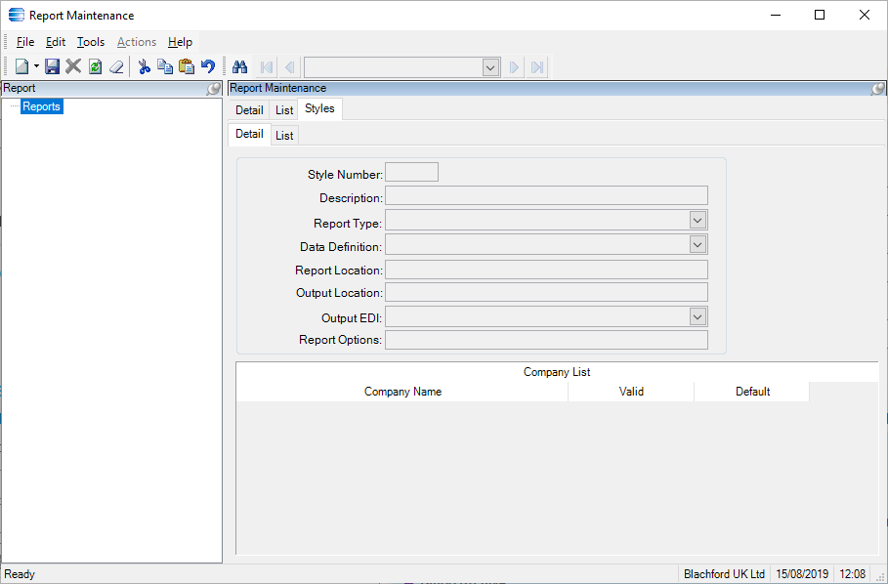The height and width of the screenshot is (584, 888).
Task: Maximize the Report Maintenance window
Action: pyautogui.click(x=820, y=16)
